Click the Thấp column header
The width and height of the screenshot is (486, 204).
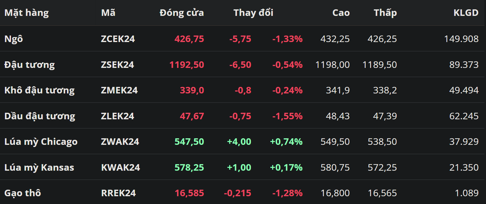(385, 13)
